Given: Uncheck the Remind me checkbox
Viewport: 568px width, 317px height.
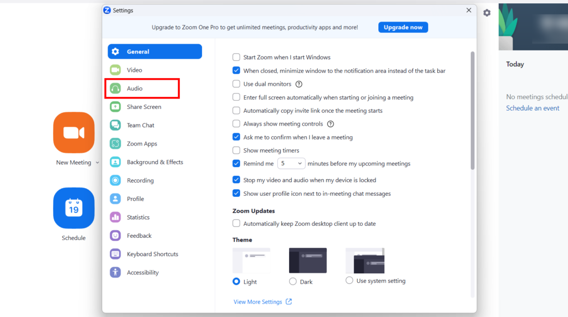Looking at the screenshot, I should click(x=236, y=163).
